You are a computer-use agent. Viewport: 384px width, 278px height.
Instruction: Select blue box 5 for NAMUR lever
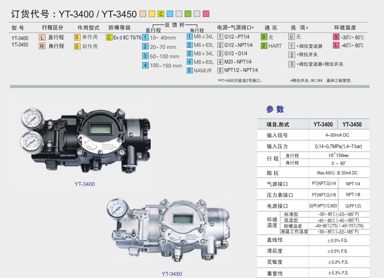190,70
